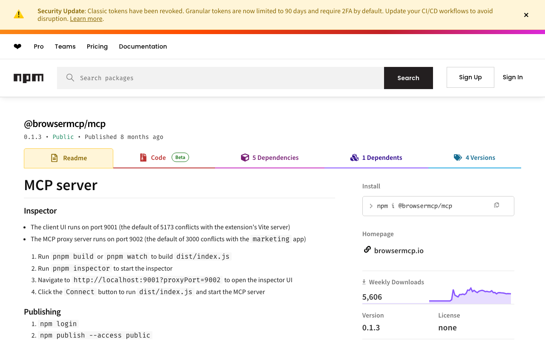Open the 1 Dependents tab

[376, 158]
